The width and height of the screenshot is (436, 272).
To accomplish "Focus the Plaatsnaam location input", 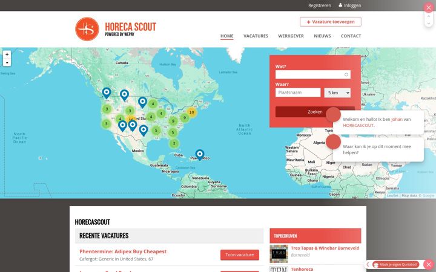I will 298,92.
